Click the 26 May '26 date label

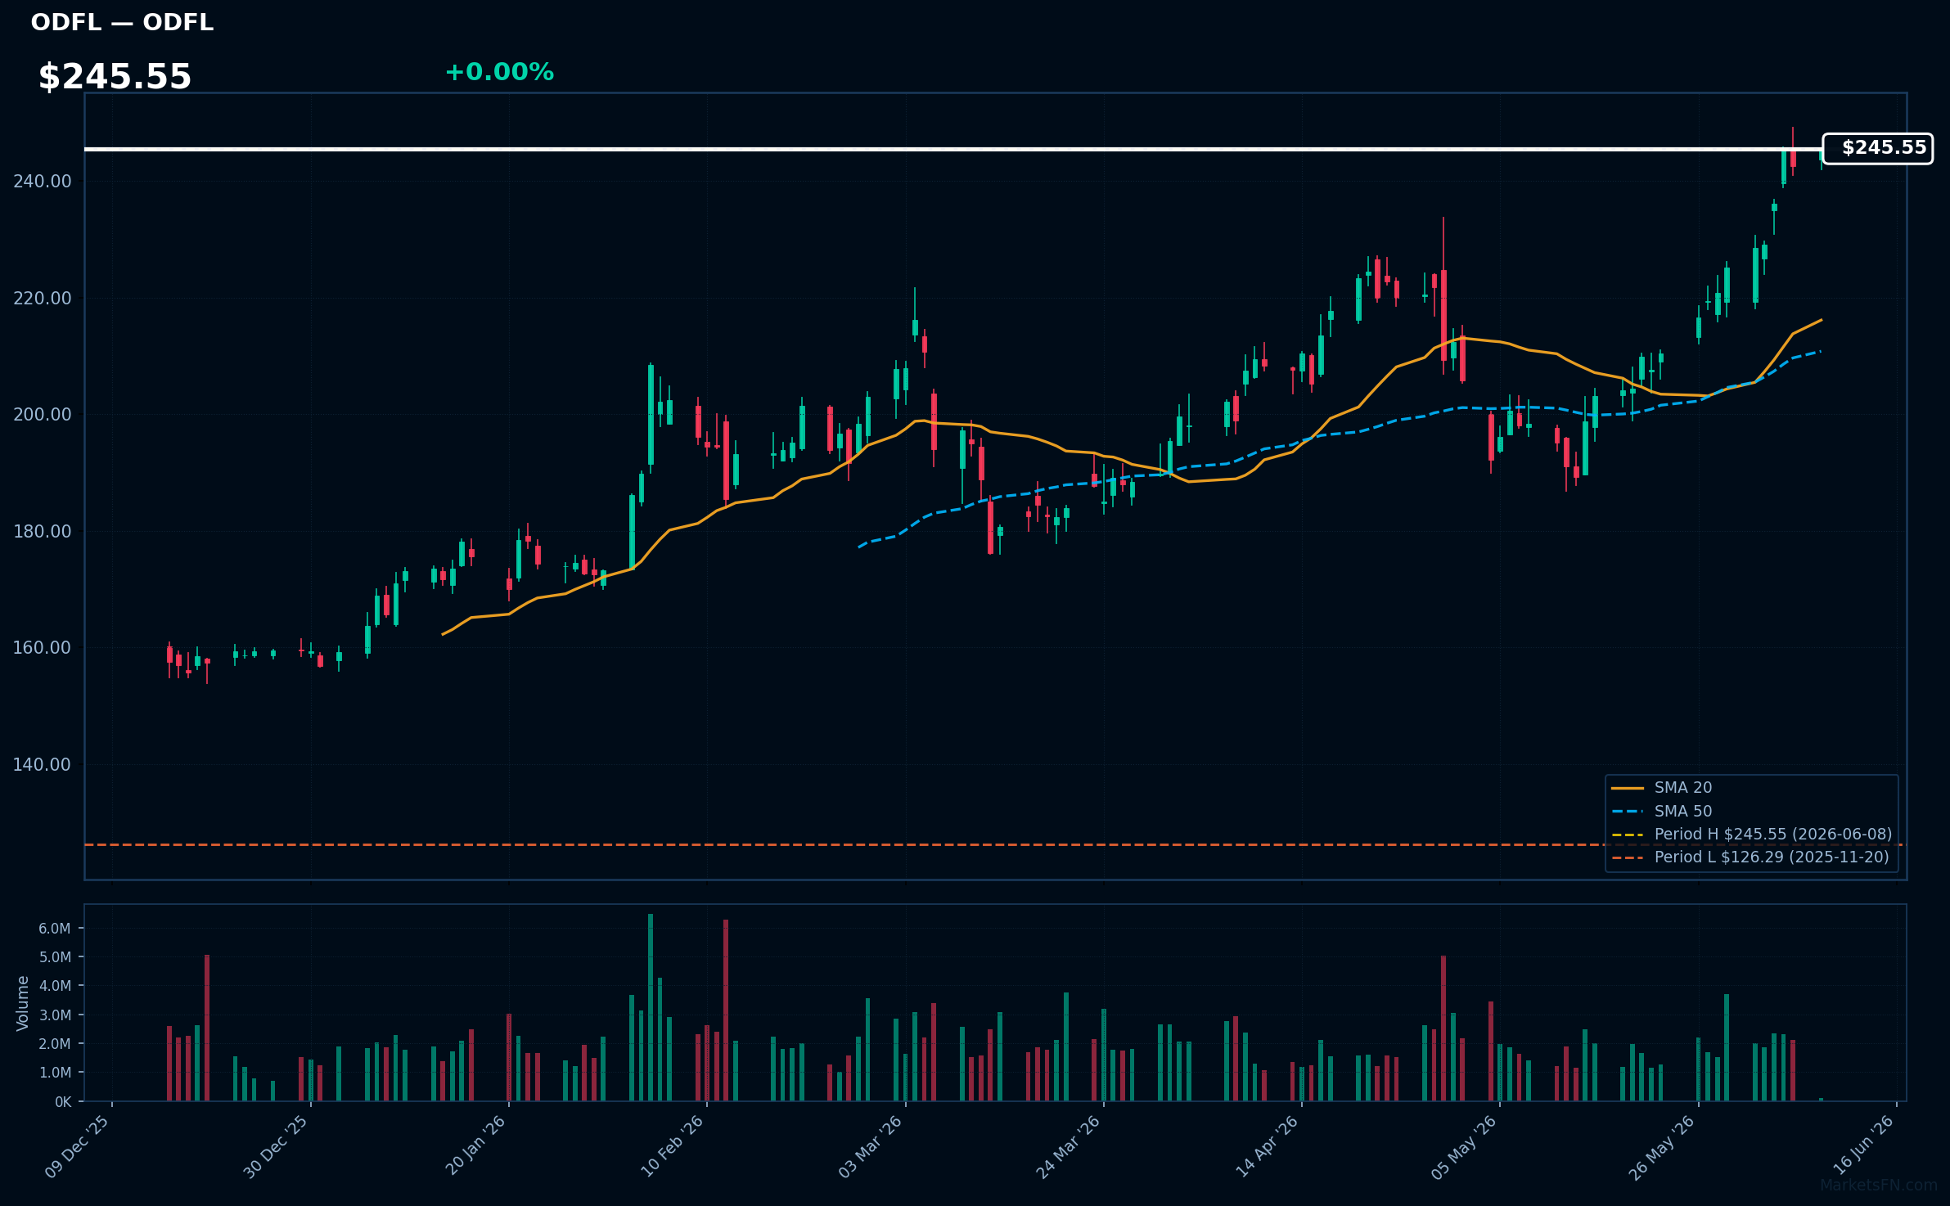(x=1662, y=1147)
